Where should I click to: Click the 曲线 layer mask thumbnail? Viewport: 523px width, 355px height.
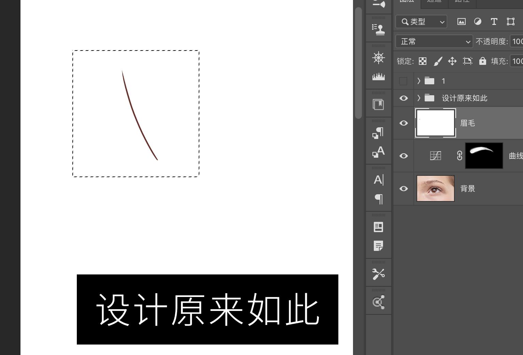pos(484,156)
